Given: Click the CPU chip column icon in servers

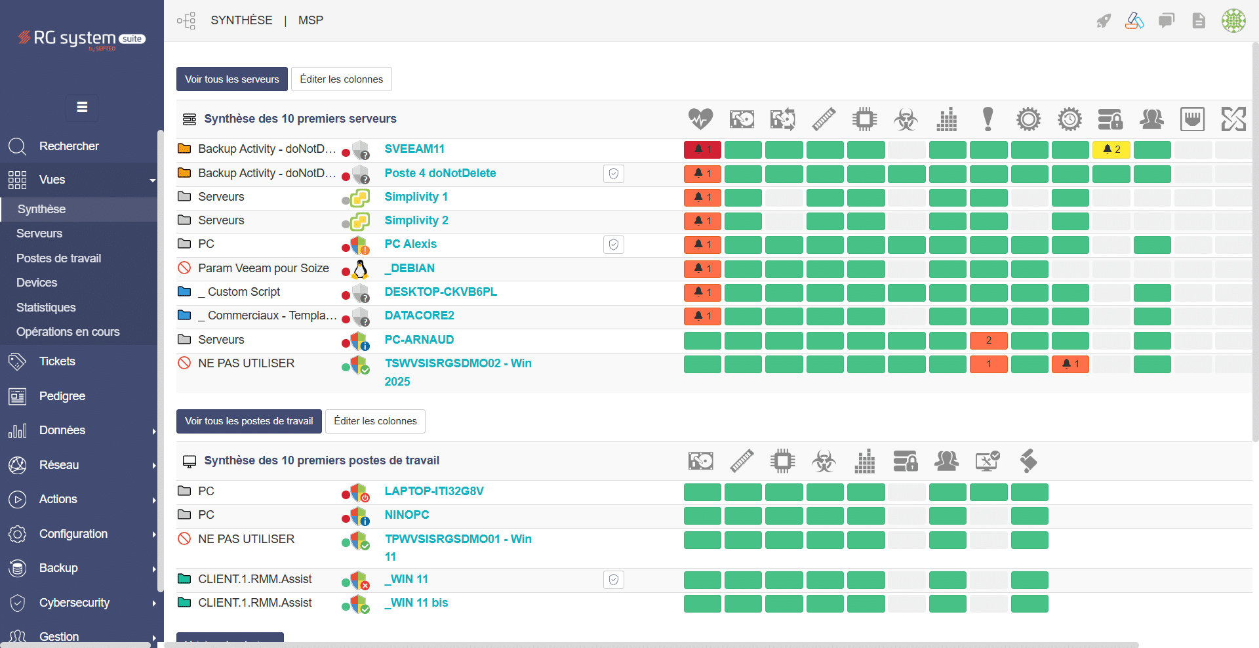Looking at the screenshot, I should click(x=864, y=119).
